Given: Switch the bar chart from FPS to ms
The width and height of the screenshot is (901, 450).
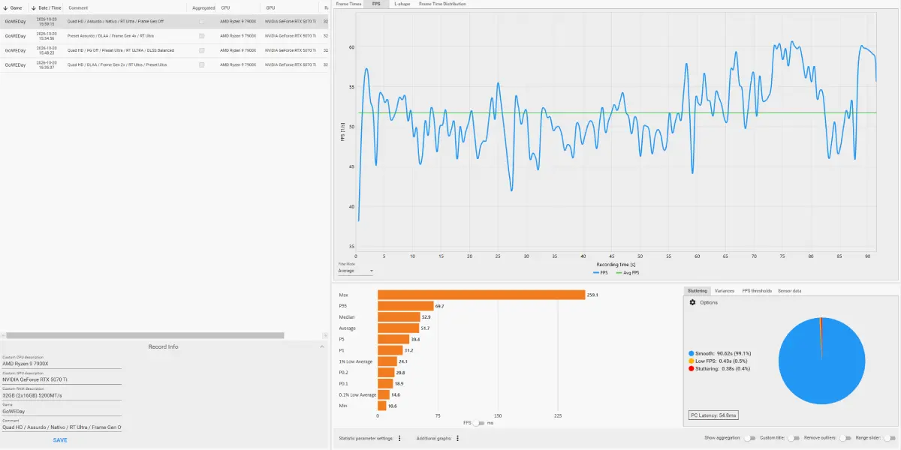Looking at the screenshot, I should click(x=478, y=423).
